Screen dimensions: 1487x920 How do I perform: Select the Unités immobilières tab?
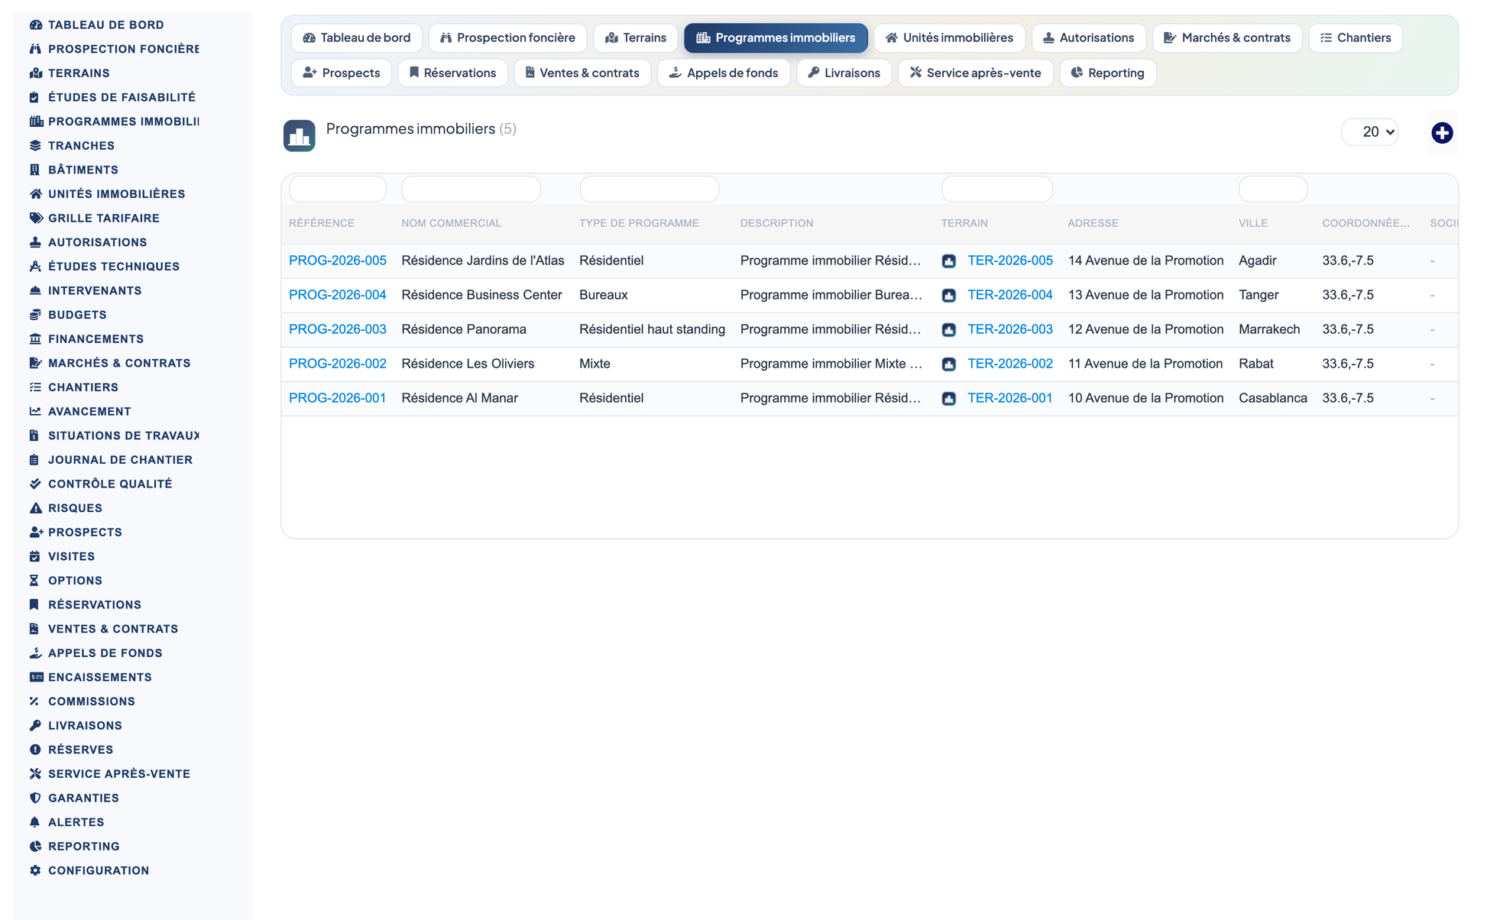click(x=949, y=37)
